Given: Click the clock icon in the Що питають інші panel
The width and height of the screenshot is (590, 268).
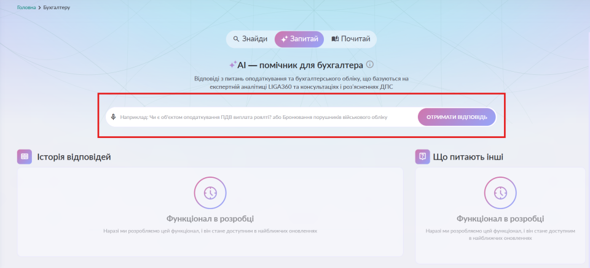Looking at the screenshot, I should 500,193.
